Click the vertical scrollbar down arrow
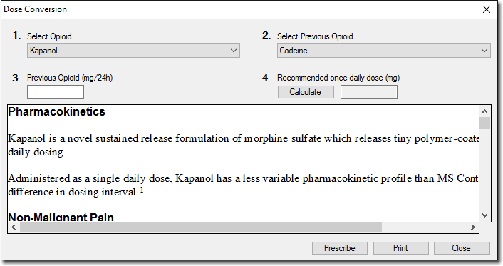503x266 pixels. pos(484,215)
